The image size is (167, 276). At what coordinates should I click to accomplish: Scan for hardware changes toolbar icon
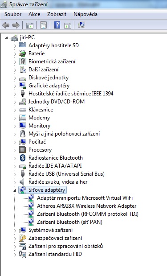(x=81, y=25)
